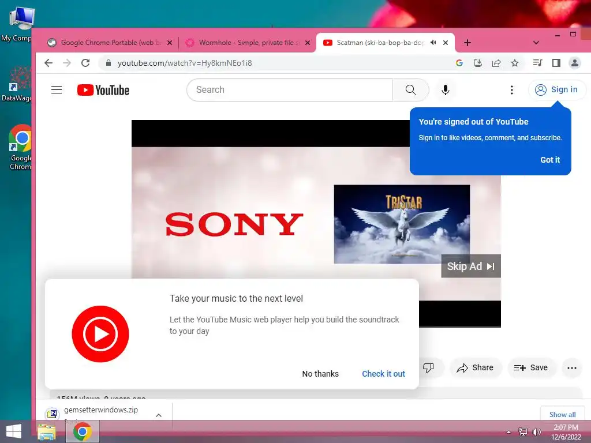Go back using the browser back arrow
Viewport: 591px width, 443px height.
pos(48,63)
